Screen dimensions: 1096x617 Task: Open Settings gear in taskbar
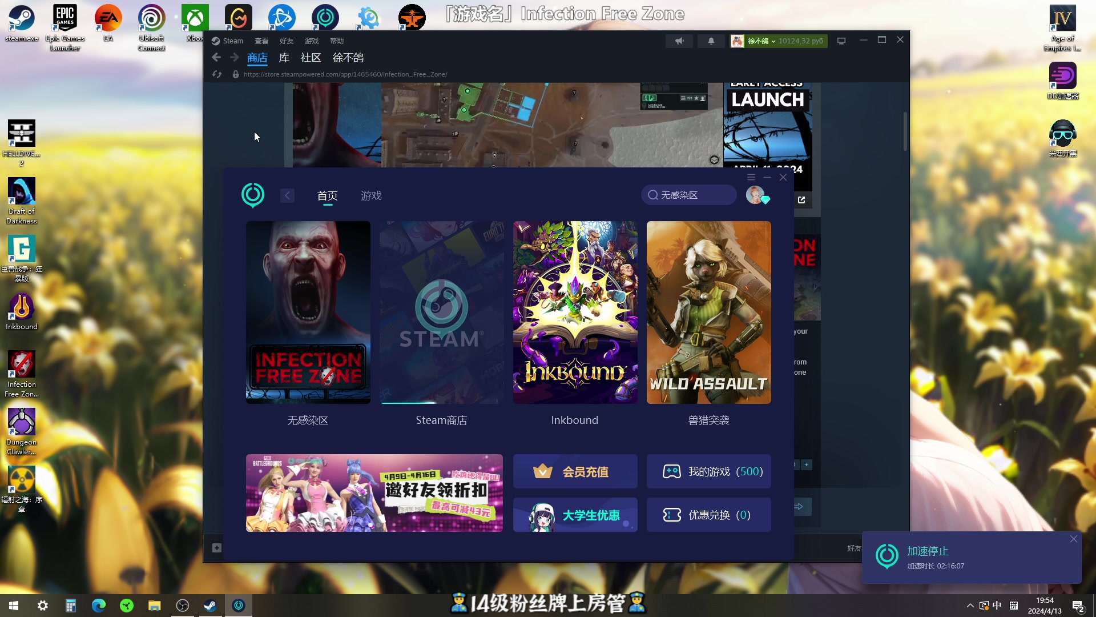[42, 606]
